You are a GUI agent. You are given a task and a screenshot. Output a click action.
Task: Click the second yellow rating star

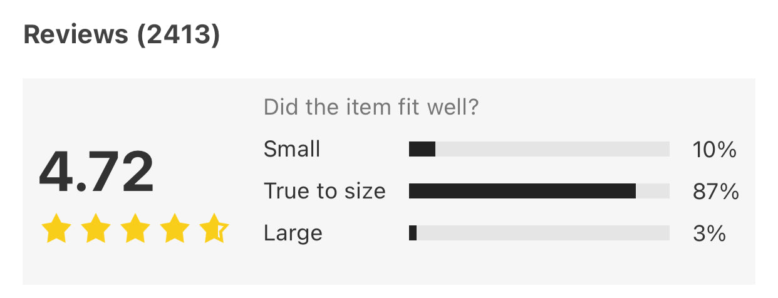(x=95, y=229)
